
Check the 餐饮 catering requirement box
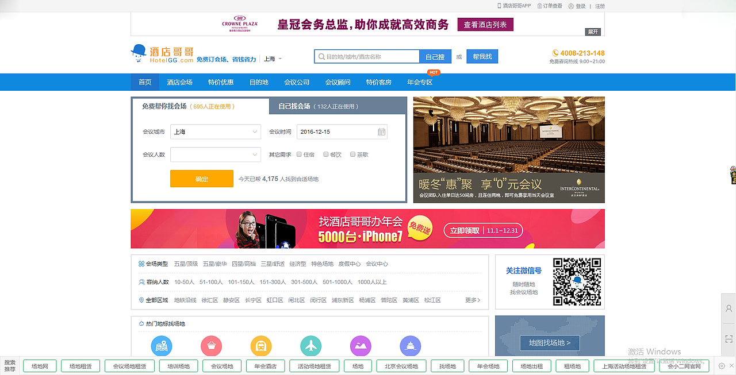pos(327,154)
